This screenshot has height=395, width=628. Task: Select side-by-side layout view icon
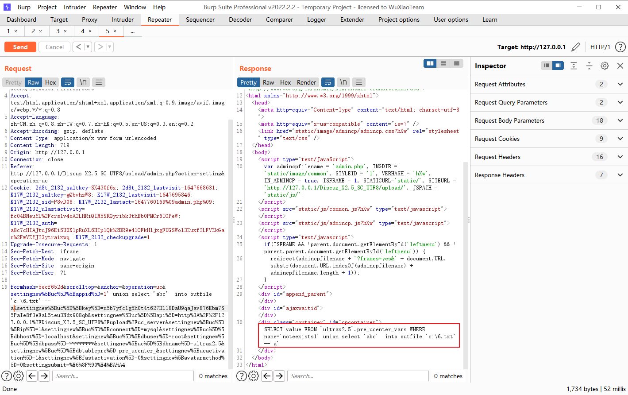pos(430,64)
